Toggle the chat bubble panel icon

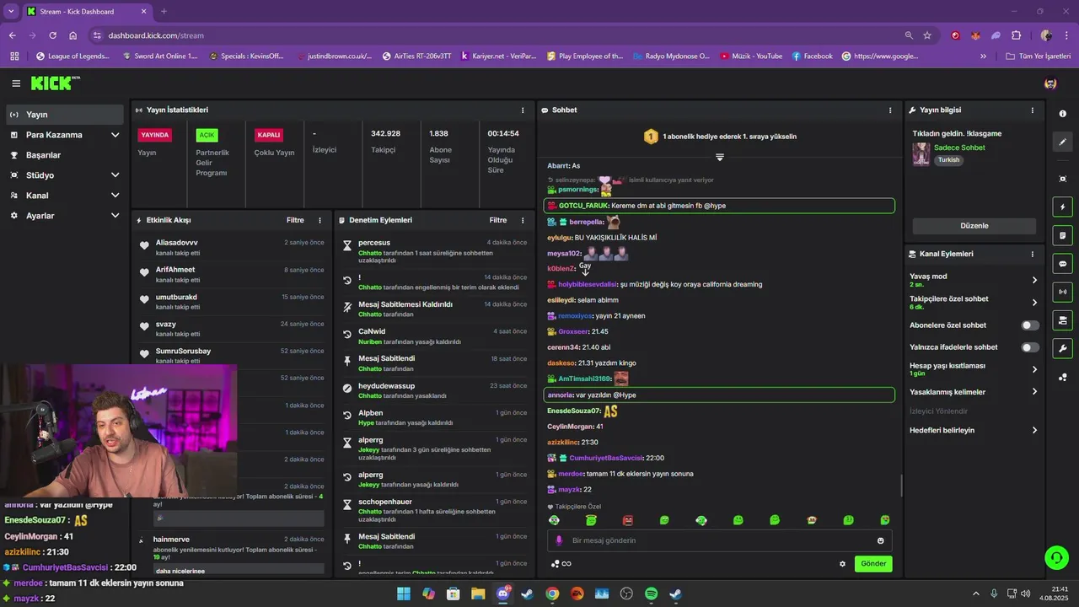pyautogui.click(x=1062, y=264)
